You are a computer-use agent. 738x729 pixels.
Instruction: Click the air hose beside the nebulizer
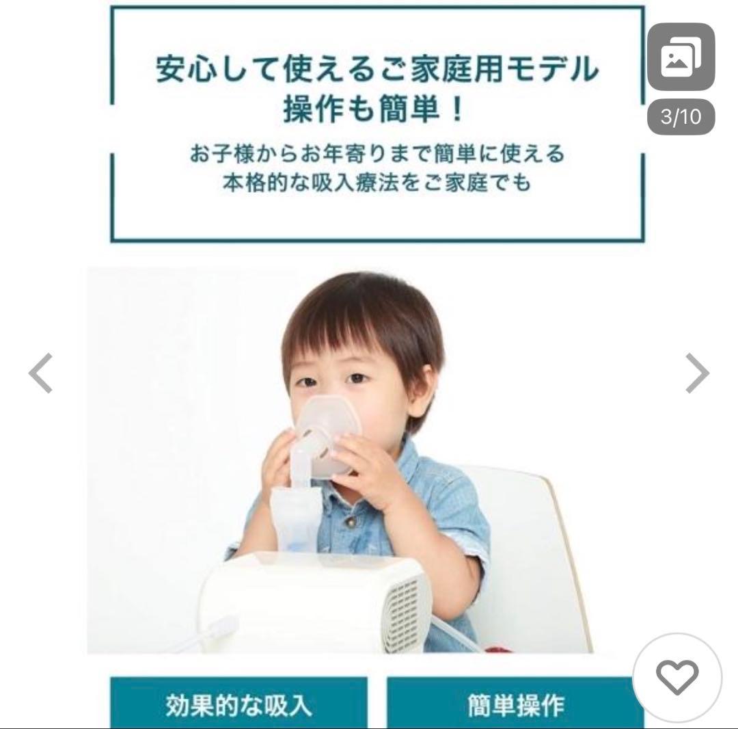[x=207, y=633]
